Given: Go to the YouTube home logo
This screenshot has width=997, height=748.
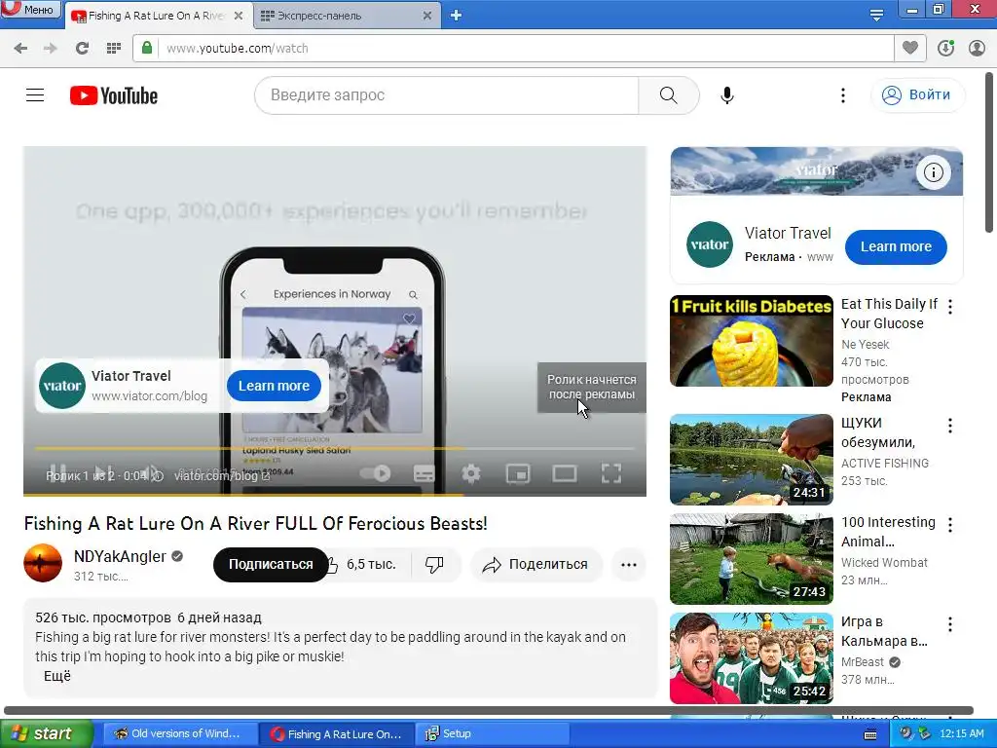Looking at the screenshot, I should click(x=114, y=95).
